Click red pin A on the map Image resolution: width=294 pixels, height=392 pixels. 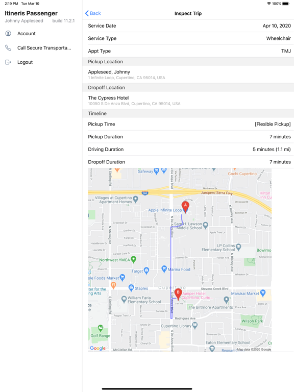[185, 207]
